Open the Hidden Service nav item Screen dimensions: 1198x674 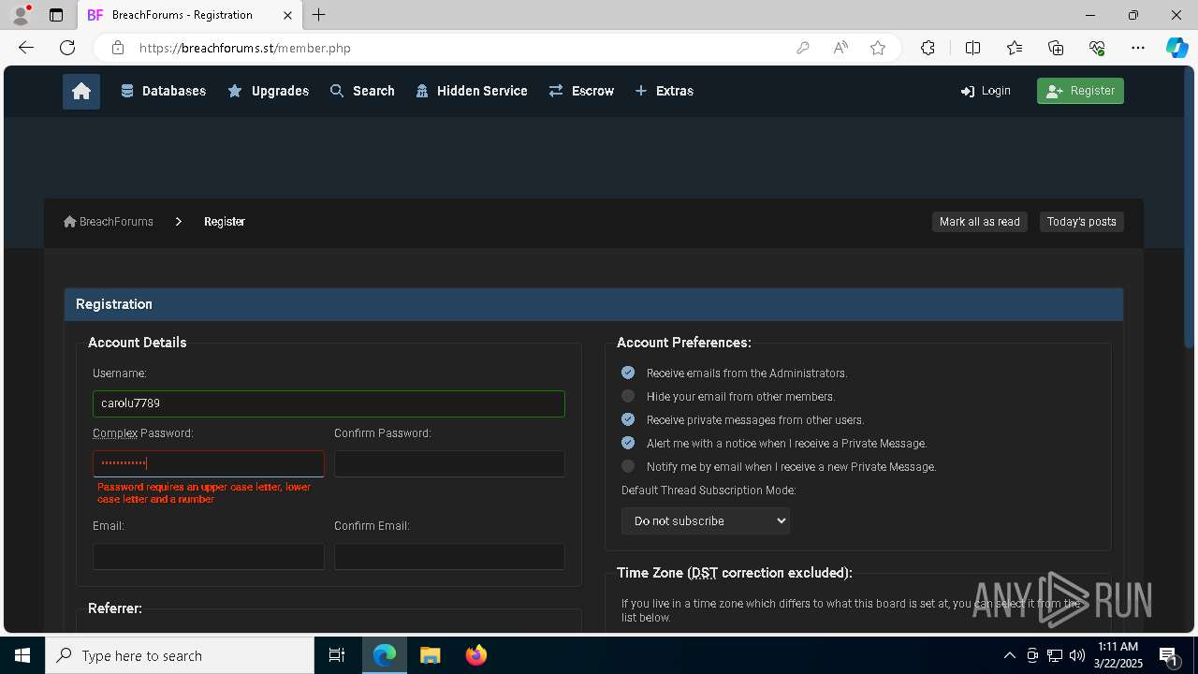point(472,91)
